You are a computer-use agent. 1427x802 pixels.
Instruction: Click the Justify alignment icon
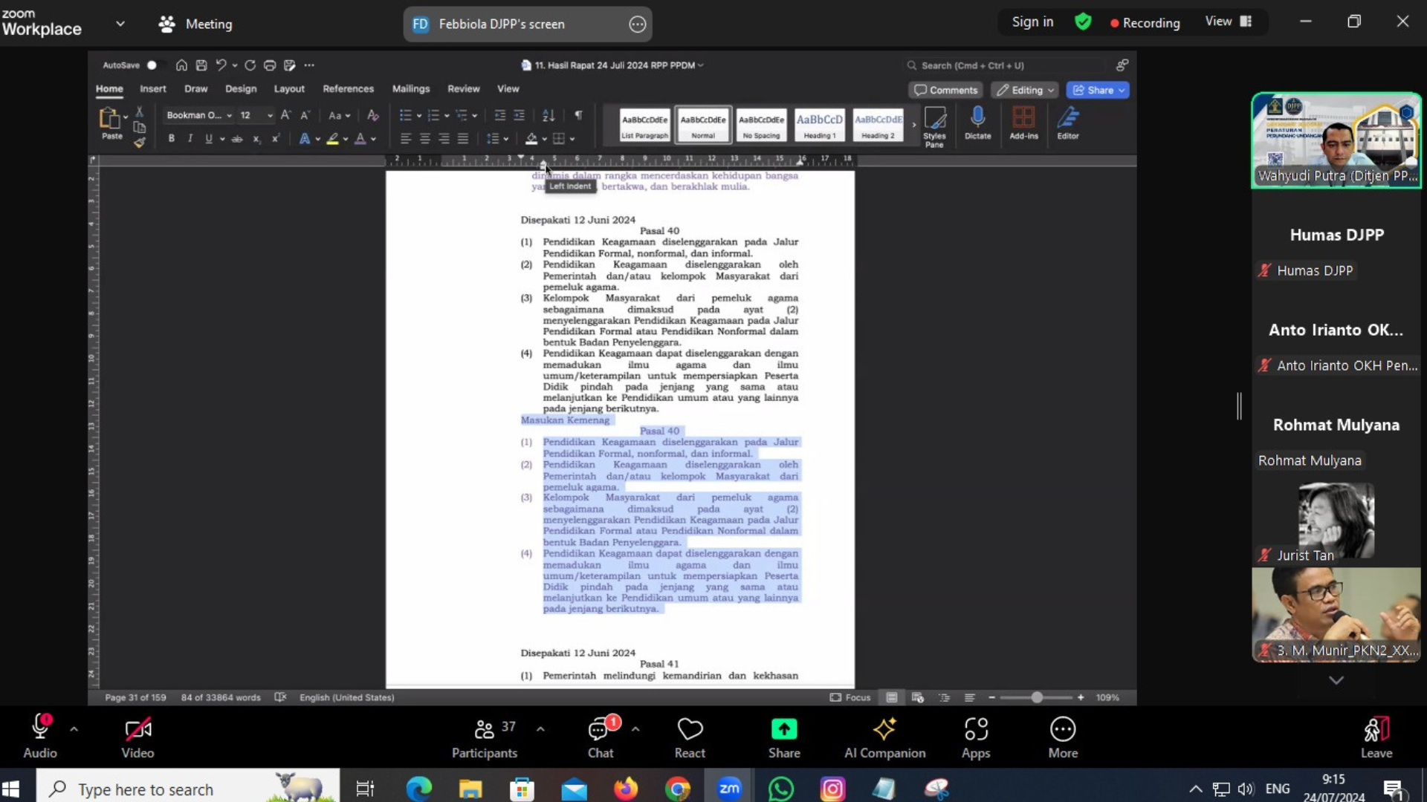[463, 139]
